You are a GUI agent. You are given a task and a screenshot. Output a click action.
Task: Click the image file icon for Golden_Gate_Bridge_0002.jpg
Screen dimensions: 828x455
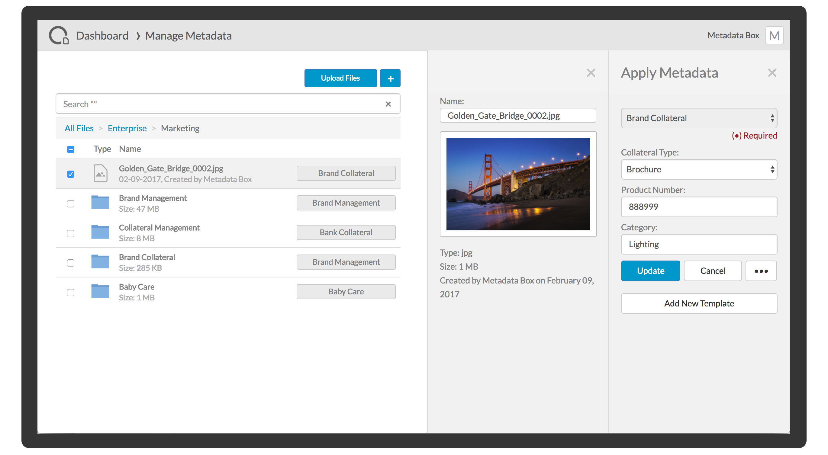(101, 173)
